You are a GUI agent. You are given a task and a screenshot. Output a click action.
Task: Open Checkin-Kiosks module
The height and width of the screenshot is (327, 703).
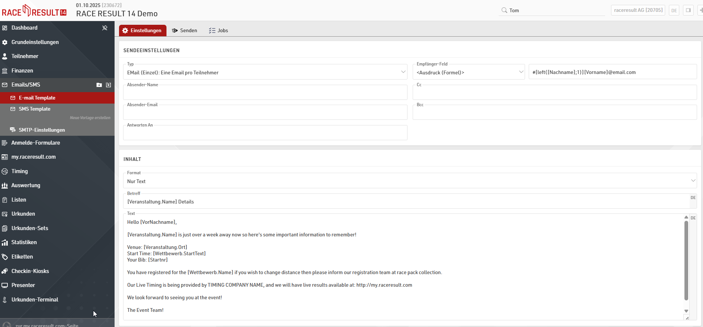point(30,271)
